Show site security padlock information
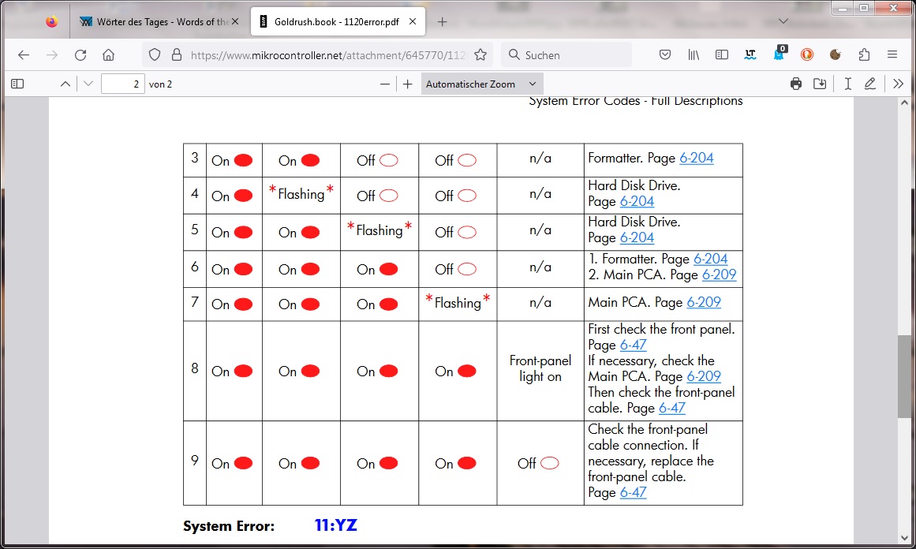Viewport: 916px width, 549px height. click(177, 55)
